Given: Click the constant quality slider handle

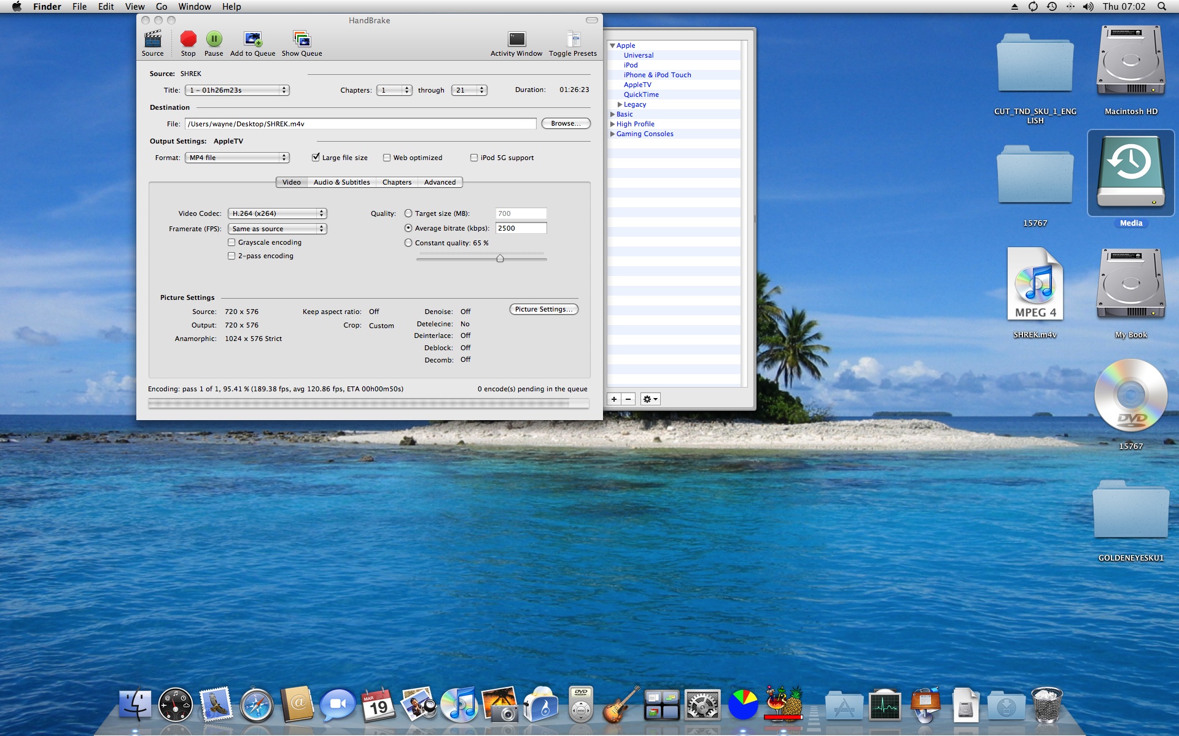Looking at the screenshot, I should click(x=500, y=258).
